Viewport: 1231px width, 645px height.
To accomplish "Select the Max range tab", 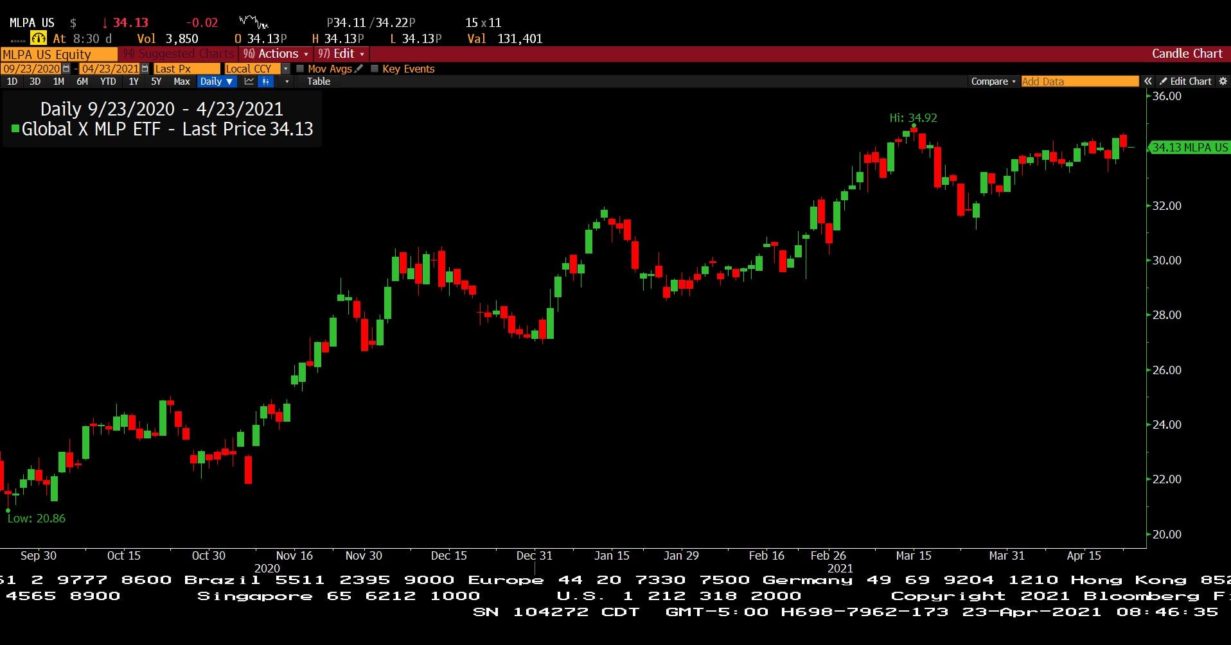I will (182, 82).
